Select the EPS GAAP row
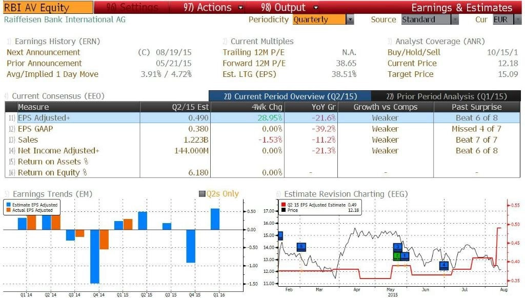Image resolution: width=525 pixels, height=298 pixels. tap(262, 129)
